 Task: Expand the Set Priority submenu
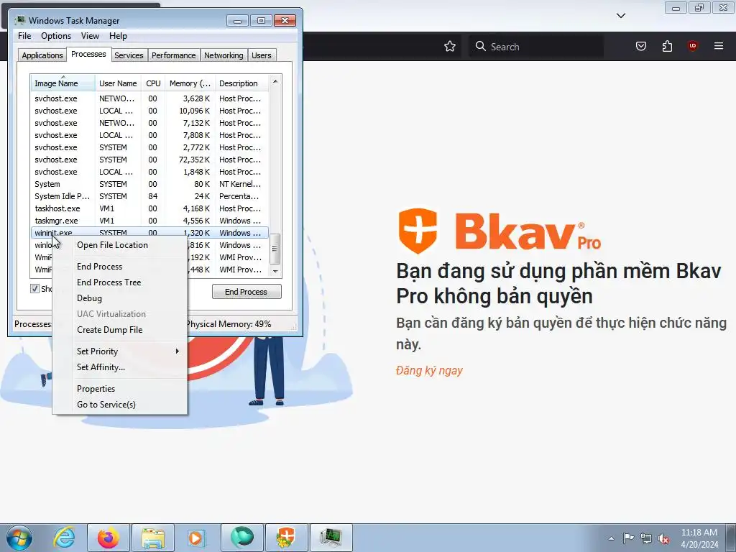coord(120,351)
